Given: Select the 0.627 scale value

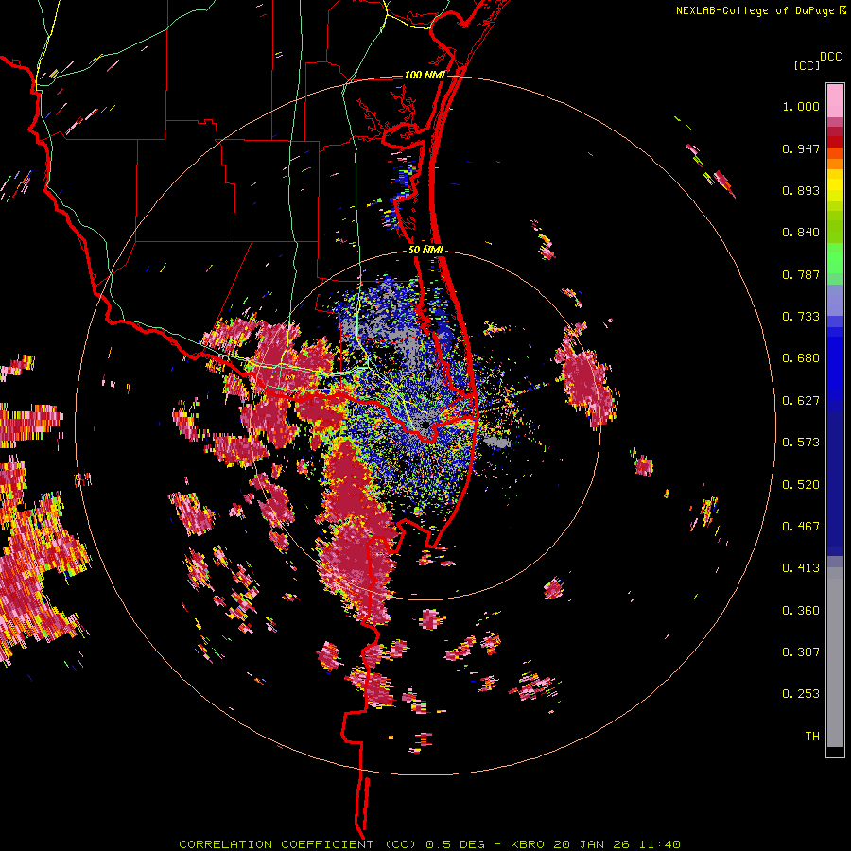Looking at the screenshot, I should click(x=801, y=401).
